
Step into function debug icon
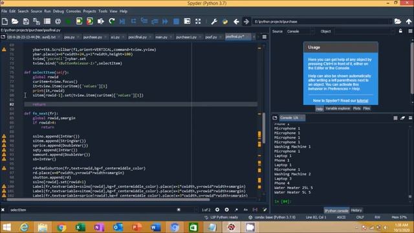(144, 21)
